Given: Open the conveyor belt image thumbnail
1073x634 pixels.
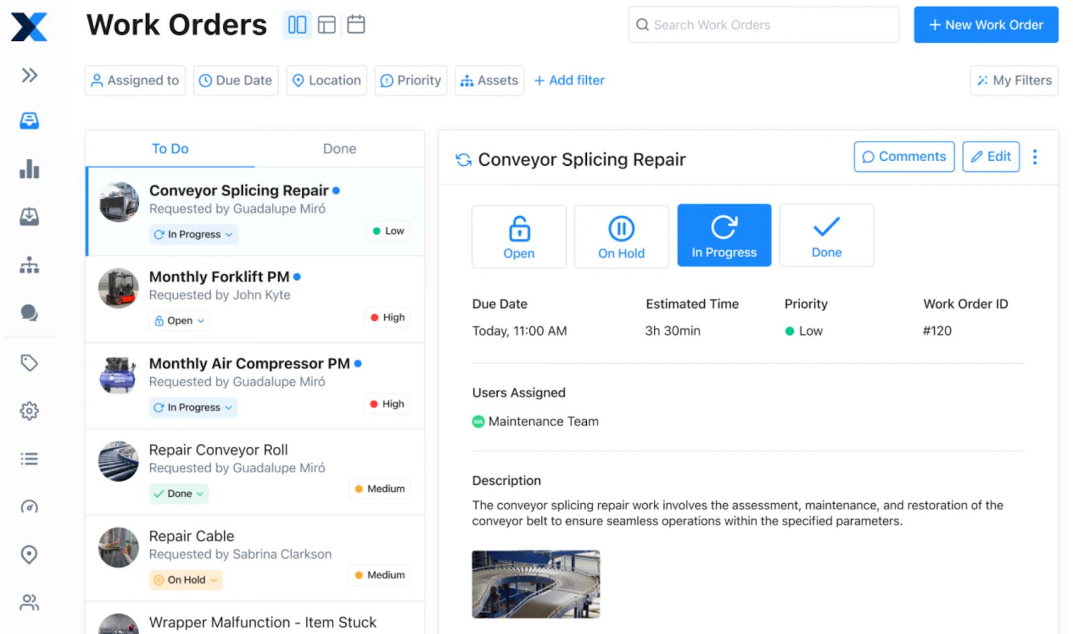Looking at the screenshot, I should pyautogui.click(x=536, y=584).
